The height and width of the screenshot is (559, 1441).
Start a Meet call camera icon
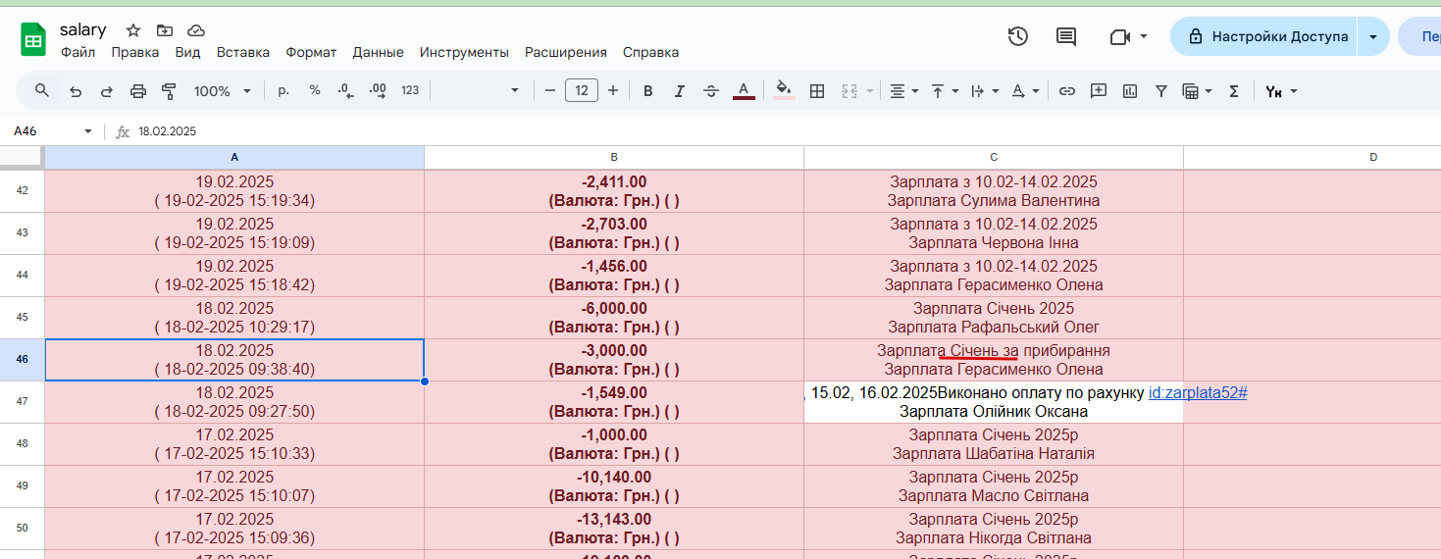1120,36
